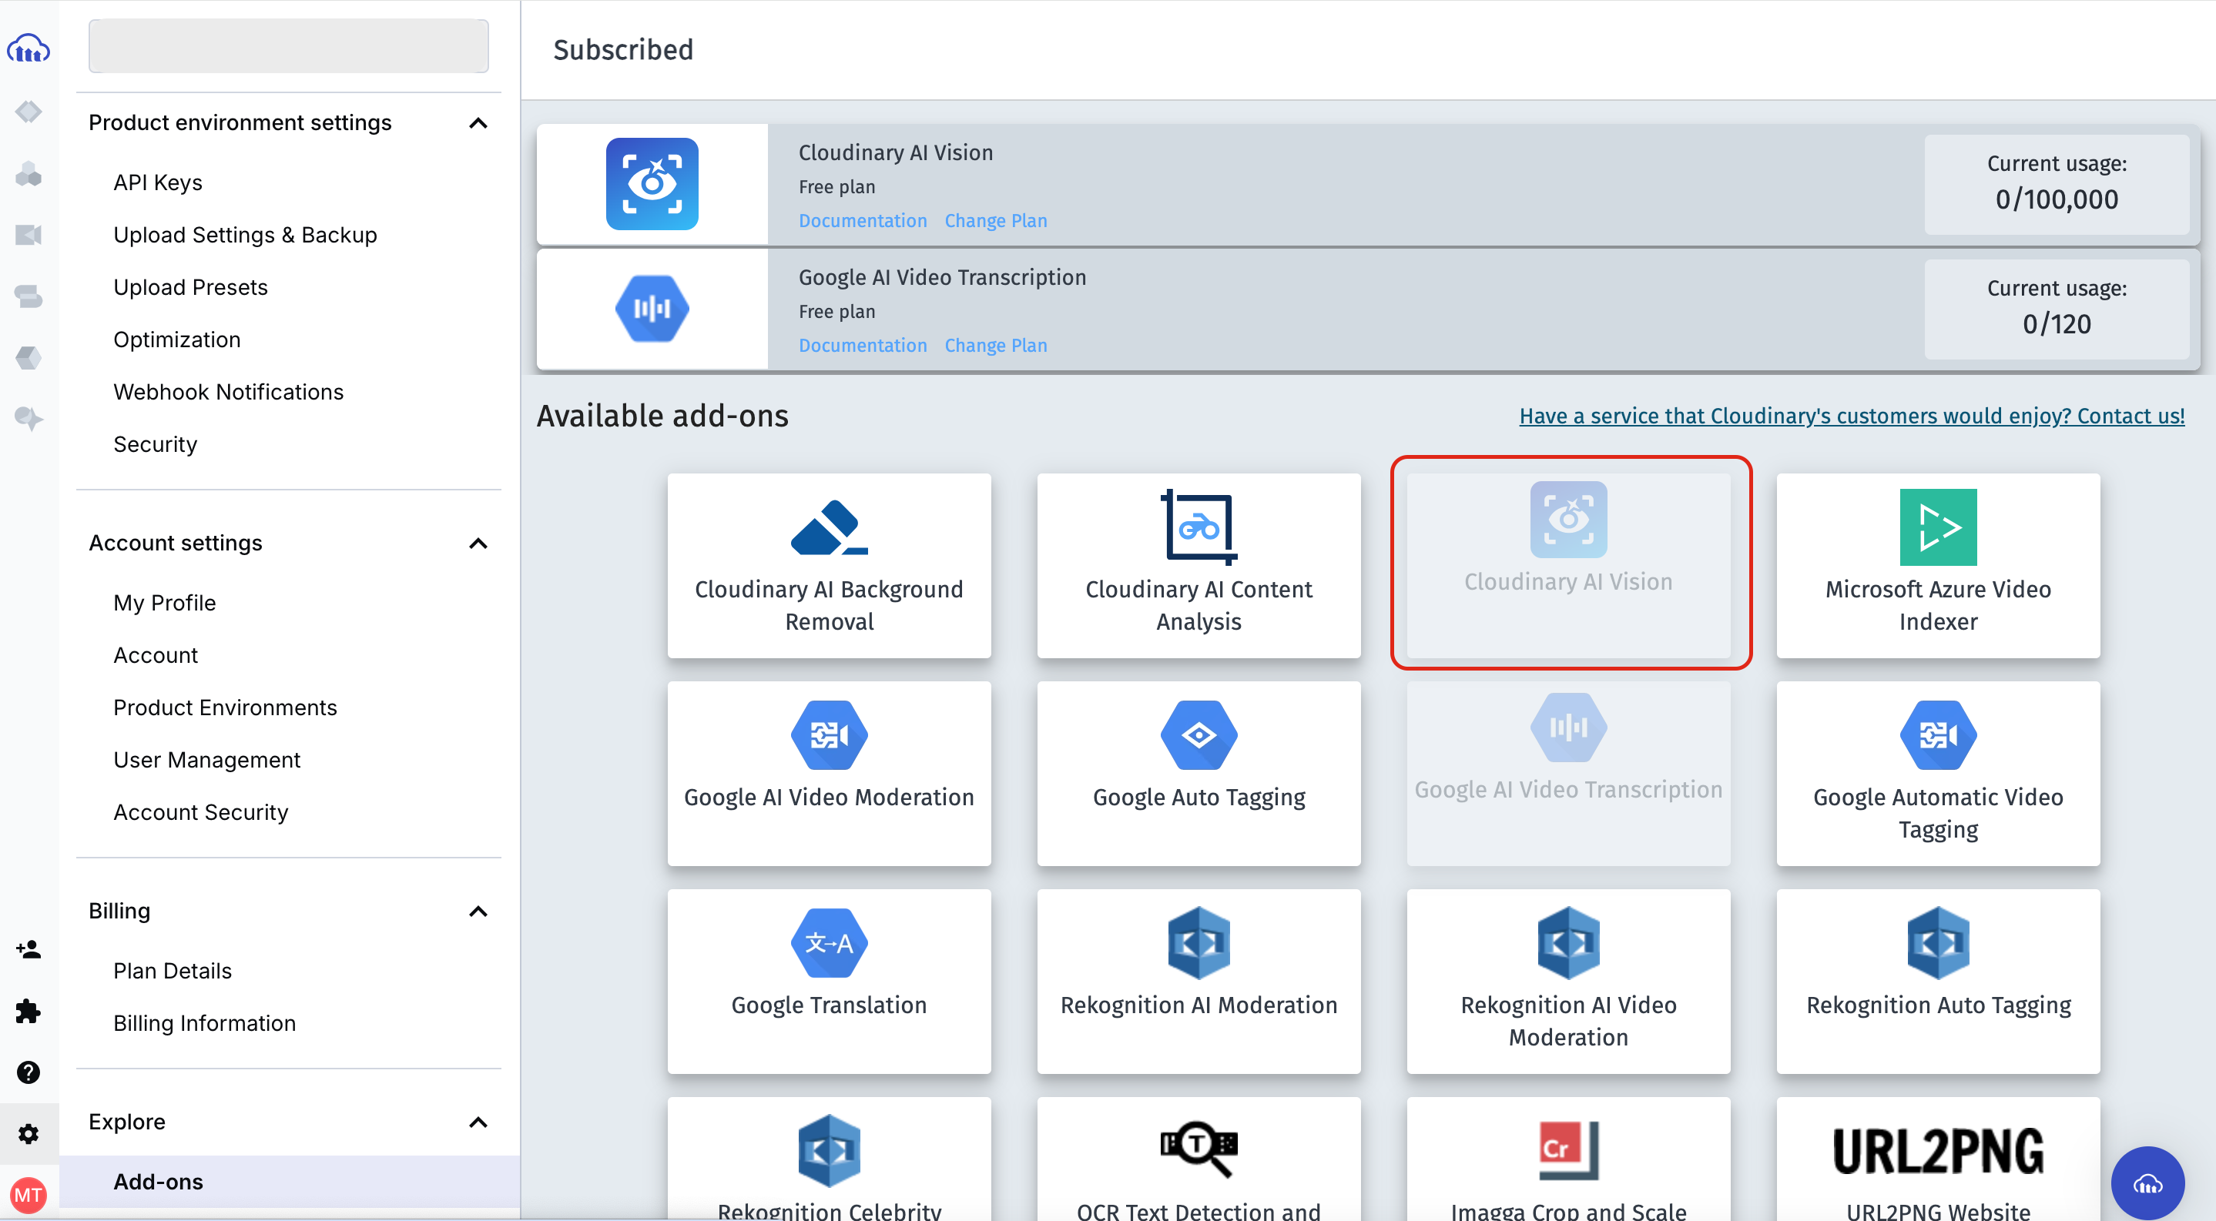
Task: Open User Management
Action: (x=206, y=760)
